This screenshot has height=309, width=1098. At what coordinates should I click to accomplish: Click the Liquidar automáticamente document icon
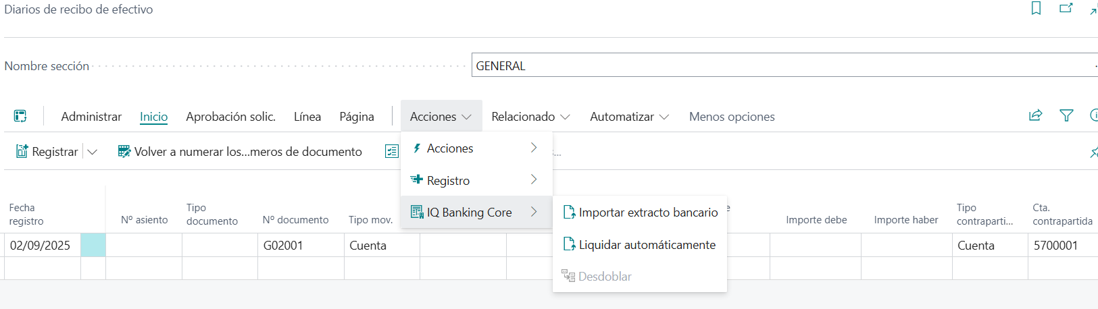(569, 244)
